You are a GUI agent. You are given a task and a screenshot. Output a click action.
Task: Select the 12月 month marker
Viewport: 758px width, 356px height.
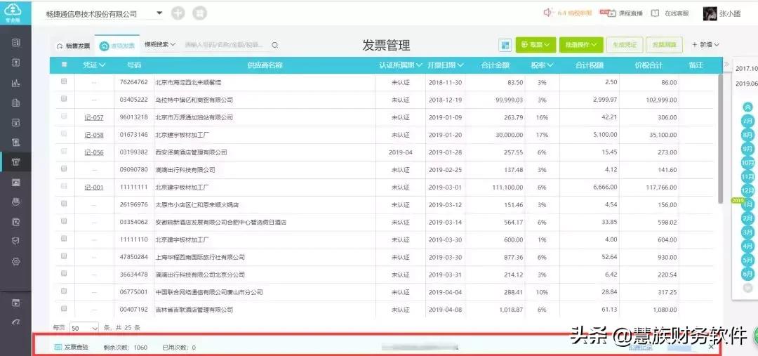click(x=748, y=190)
